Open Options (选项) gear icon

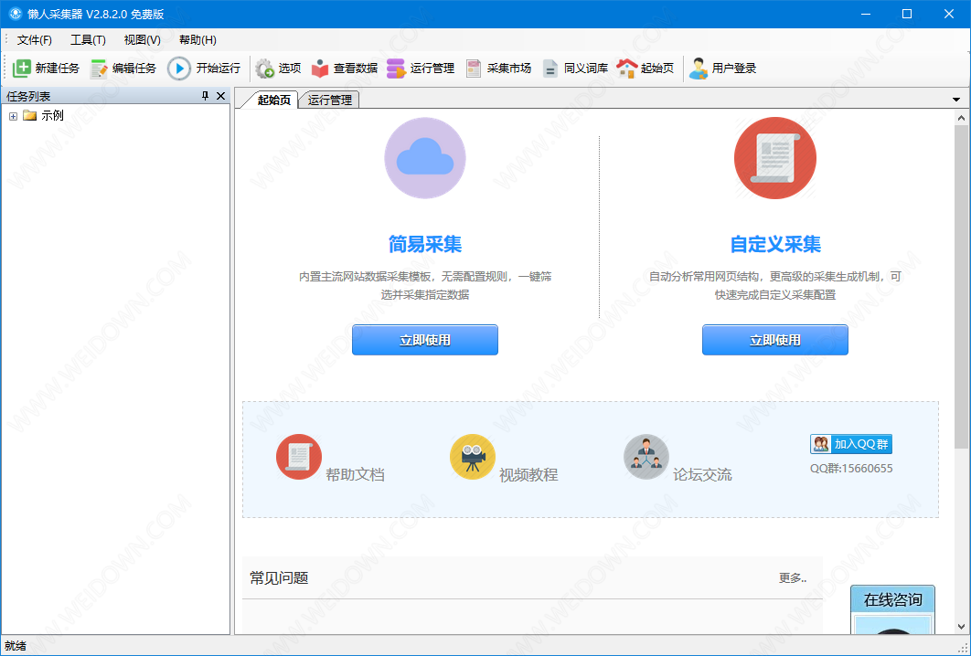tap(265, 69)
